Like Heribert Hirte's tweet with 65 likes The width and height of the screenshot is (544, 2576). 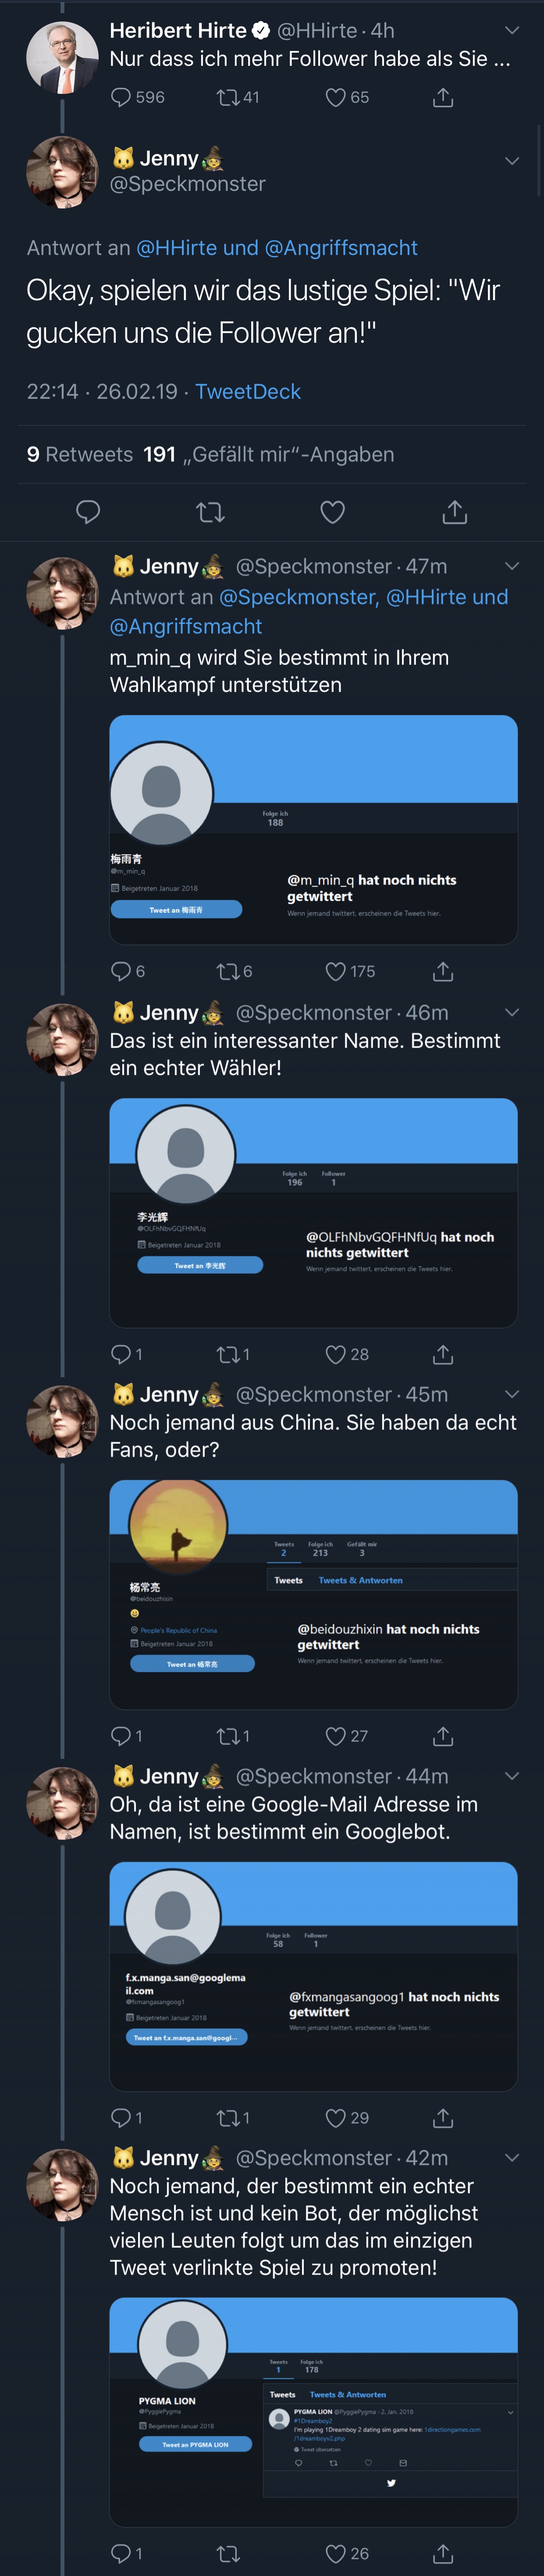pyautogui.click(x=335, y=97)
